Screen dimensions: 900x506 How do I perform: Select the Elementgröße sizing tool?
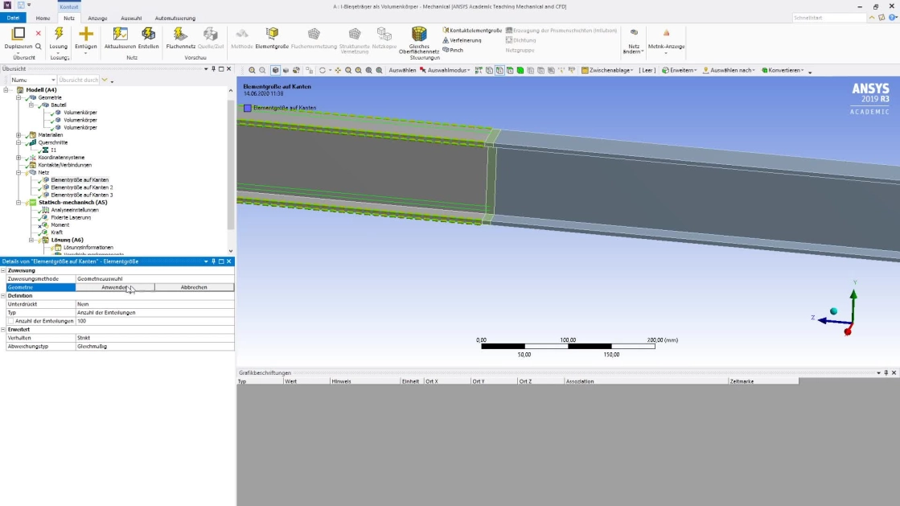pos(272,38)
